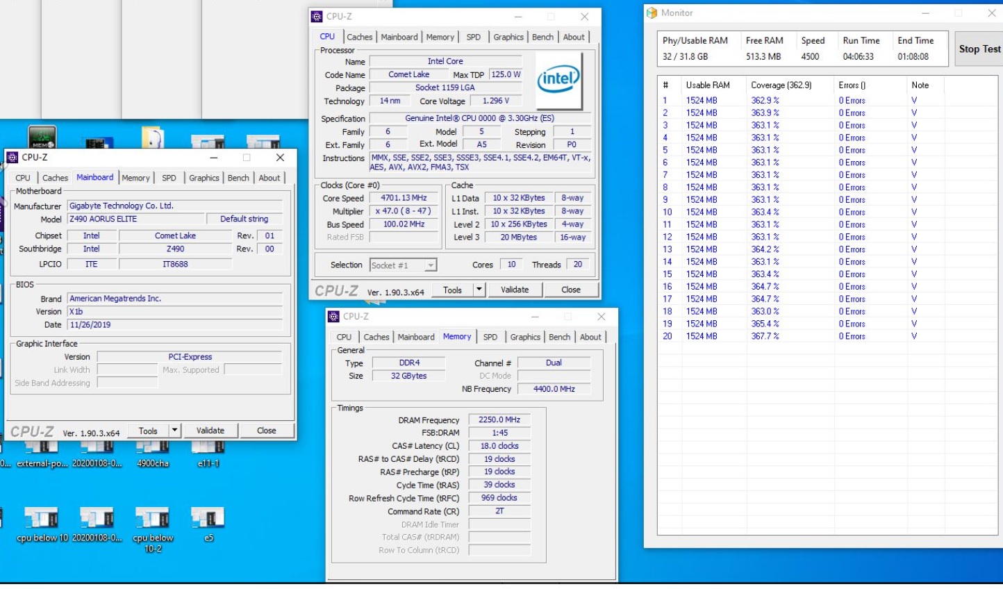The height and width of the screenshot is (589, 1003).
Task: Go to Bench tab in Memory window
Action: (x=559, y=338)
